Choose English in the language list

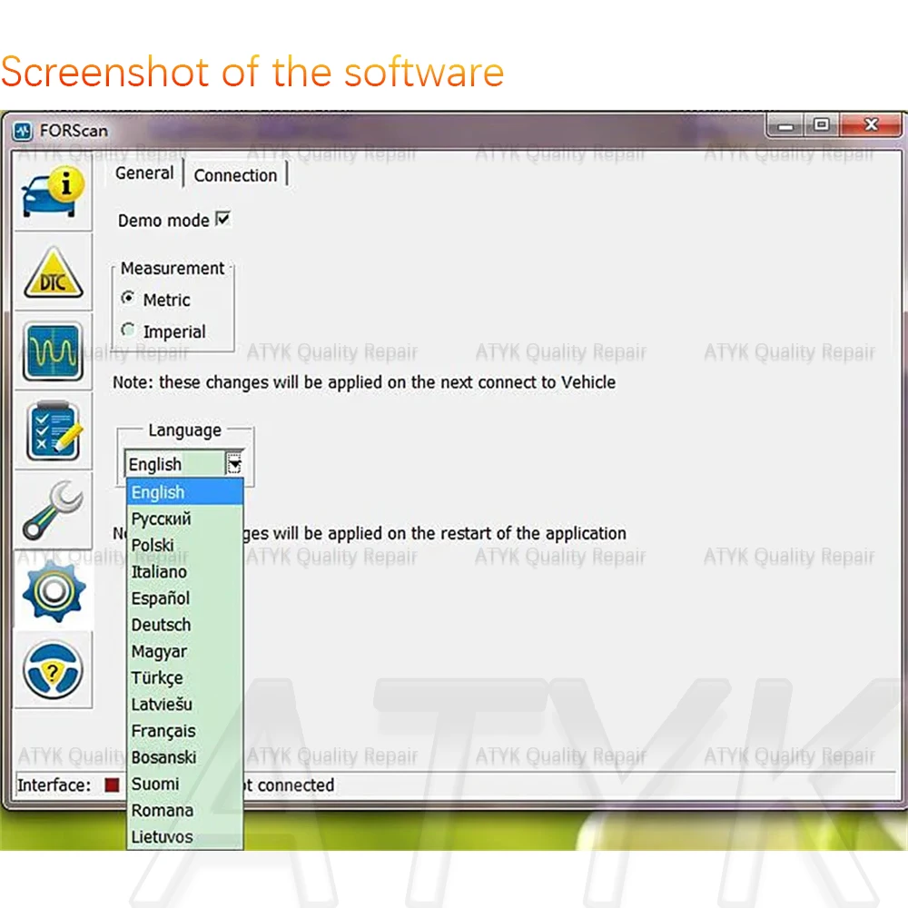pyautogui.click(x=184, y=492)
